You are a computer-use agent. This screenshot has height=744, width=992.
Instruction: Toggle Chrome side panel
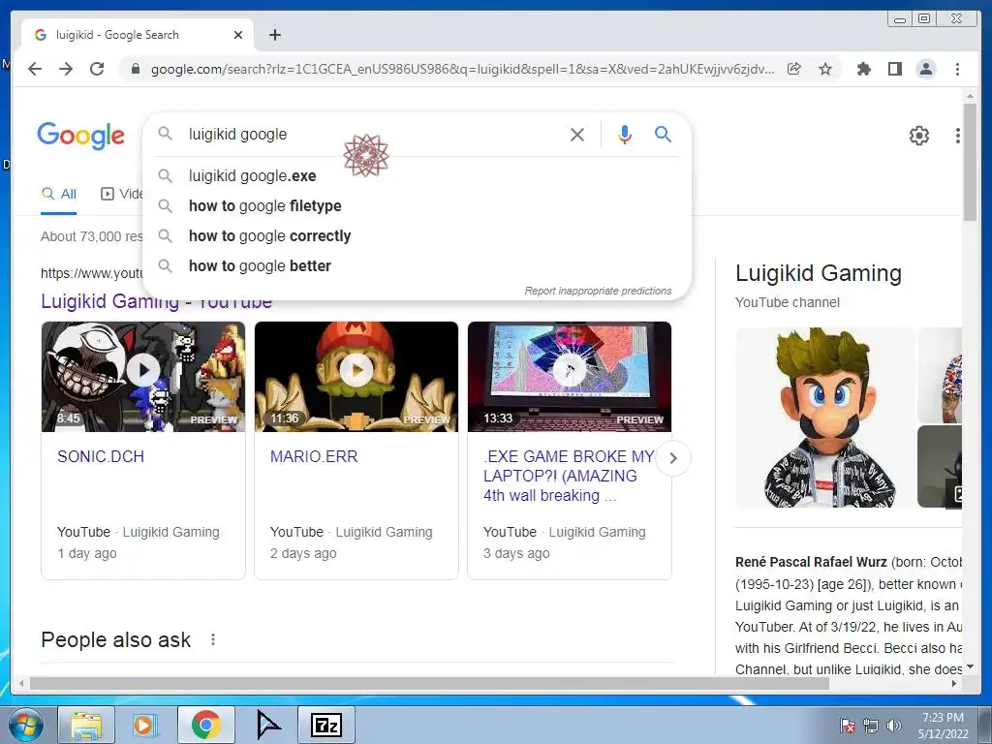(894, 69)
